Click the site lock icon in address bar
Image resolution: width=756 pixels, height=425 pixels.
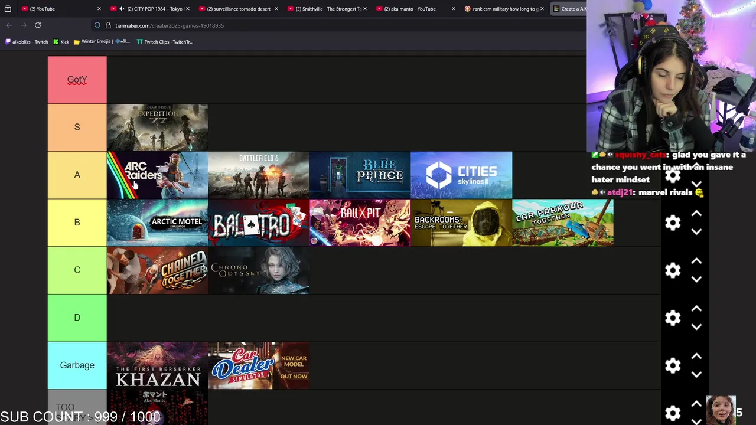pos(108,25)
